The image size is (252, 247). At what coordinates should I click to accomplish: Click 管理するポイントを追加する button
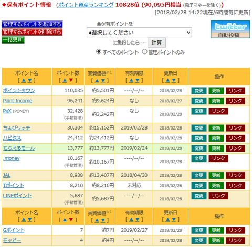pos(32,24)
